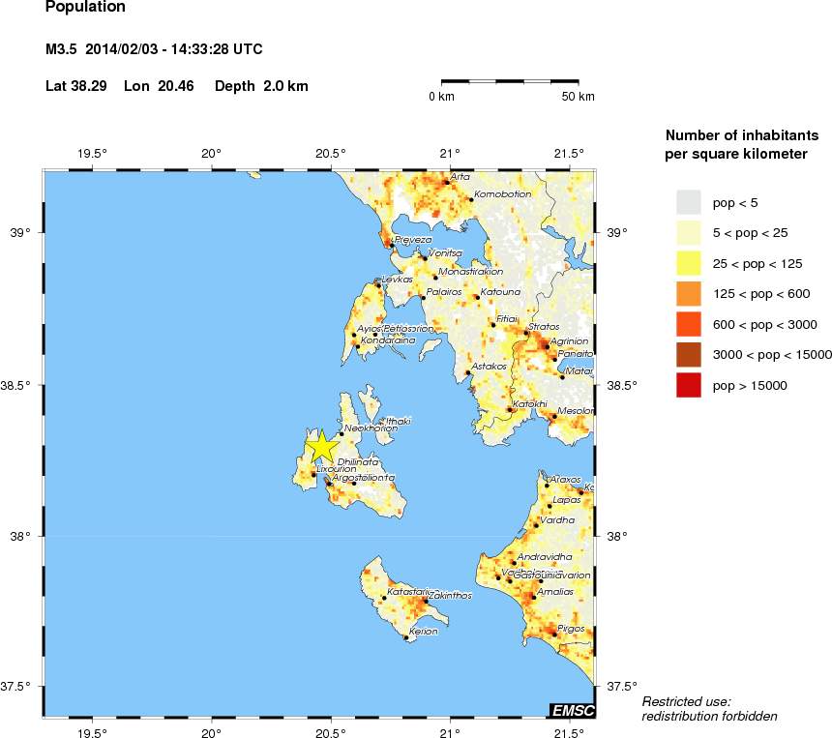Viewport: 832px width, 738px height.
Task: Click the 'Population' map title
Action: point(85,8)
